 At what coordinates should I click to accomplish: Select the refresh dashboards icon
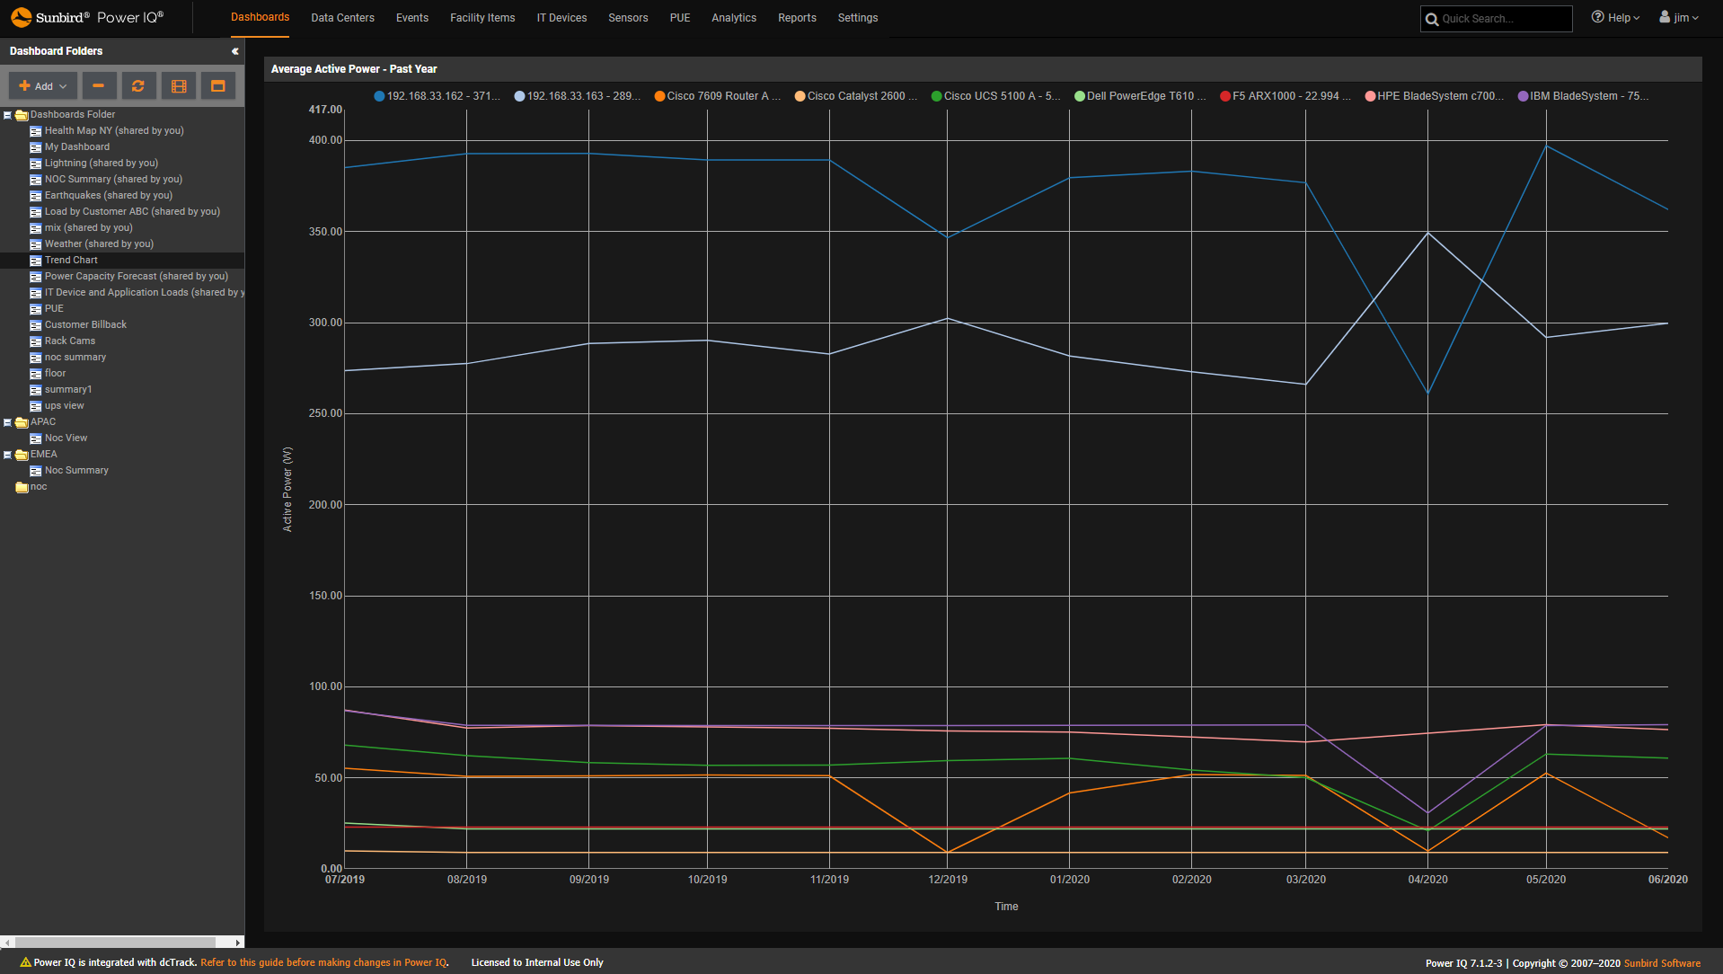coord(138,85)
